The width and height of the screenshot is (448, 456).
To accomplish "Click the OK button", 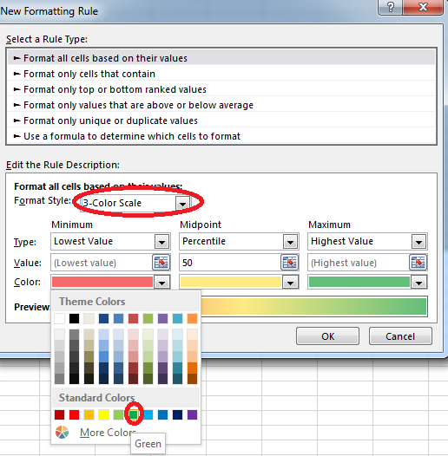I will click(327, 336).
